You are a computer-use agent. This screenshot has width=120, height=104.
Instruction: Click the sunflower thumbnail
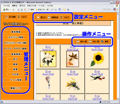tap(97, 59)
